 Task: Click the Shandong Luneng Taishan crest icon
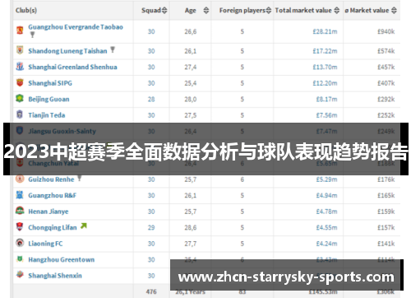point(20,50)
